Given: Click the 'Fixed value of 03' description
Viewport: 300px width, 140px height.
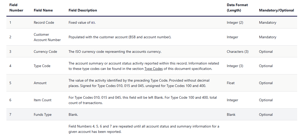Looking at the screenshot, I should (82, 22).
